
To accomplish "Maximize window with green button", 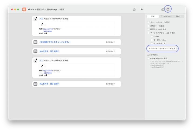I will coord(18,9).
